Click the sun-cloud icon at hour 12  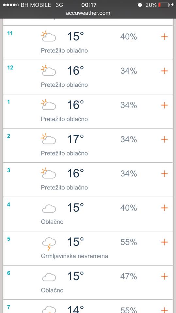pos(48,70)
